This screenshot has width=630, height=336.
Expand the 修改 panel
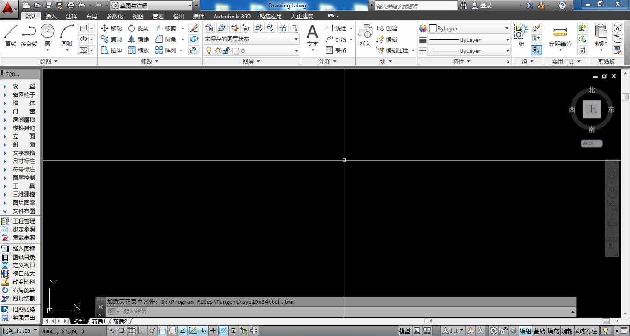click(x=150, y=61)
